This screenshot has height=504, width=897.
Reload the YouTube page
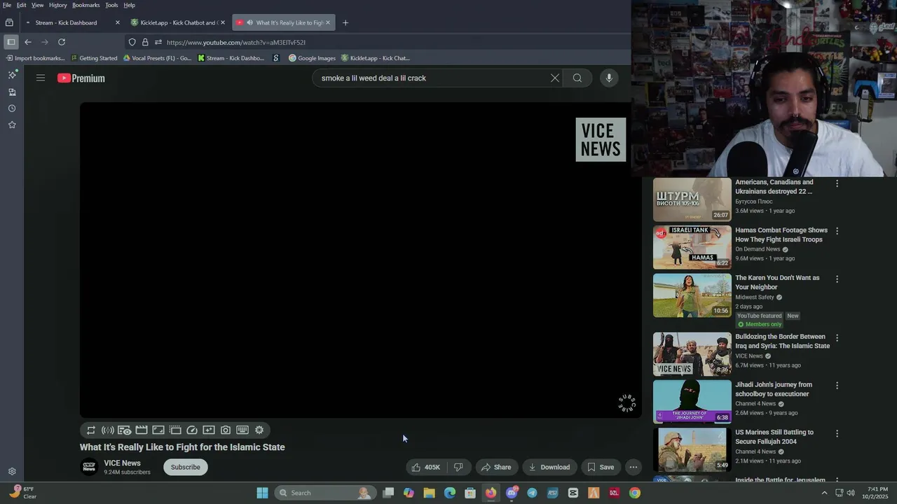tap(62, 42)
